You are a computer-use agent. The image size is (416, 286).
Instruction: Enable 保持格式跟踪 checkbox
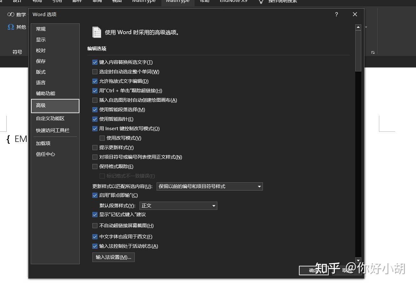(x=95, y=167)
